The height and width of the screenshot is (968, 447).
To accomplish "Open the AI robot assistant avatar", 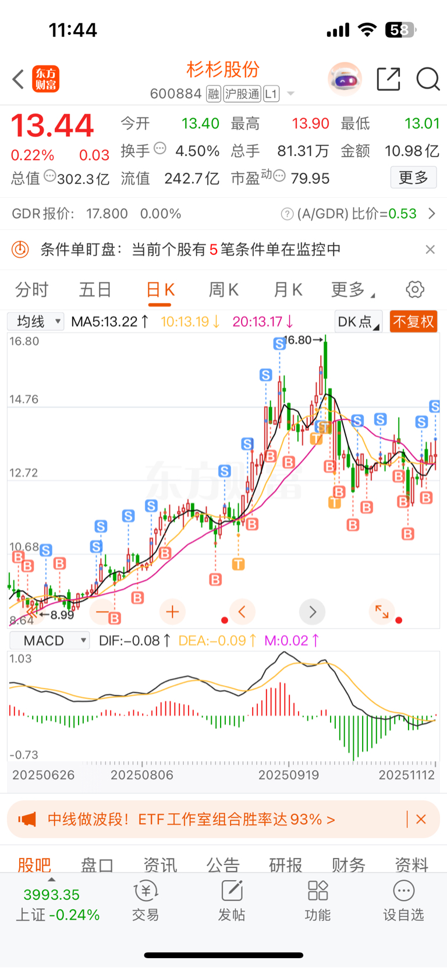I will (x=345, y=79).
